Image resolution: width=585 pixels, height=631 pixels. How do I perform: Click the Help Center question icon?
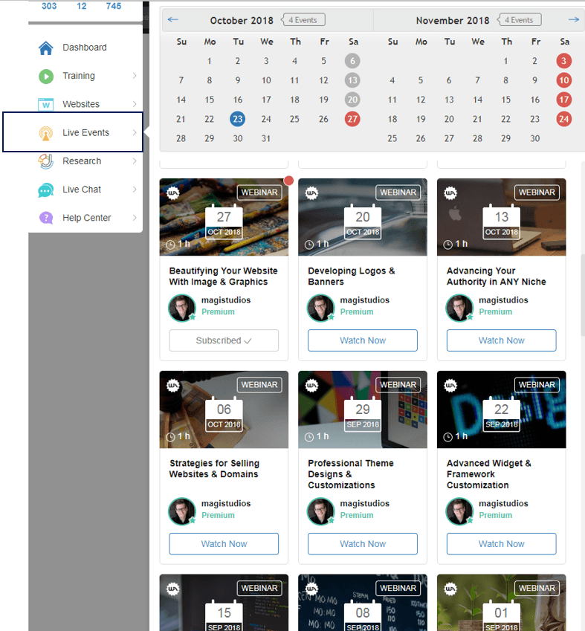click(46, 218)
